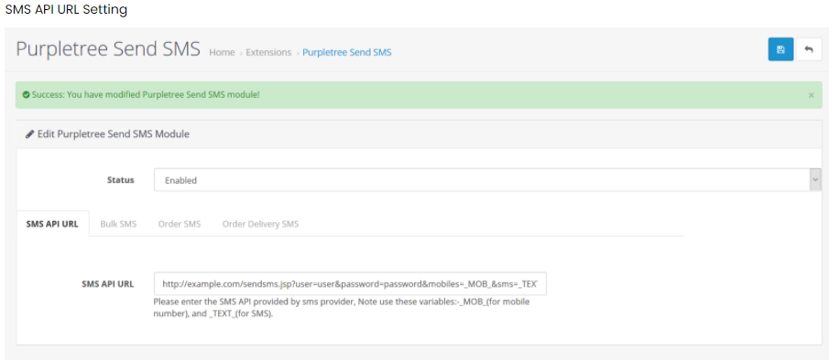Click Purpletree Send SMS breadcrumb link
The height and width of the screenshot is (360, 839).
347,52
